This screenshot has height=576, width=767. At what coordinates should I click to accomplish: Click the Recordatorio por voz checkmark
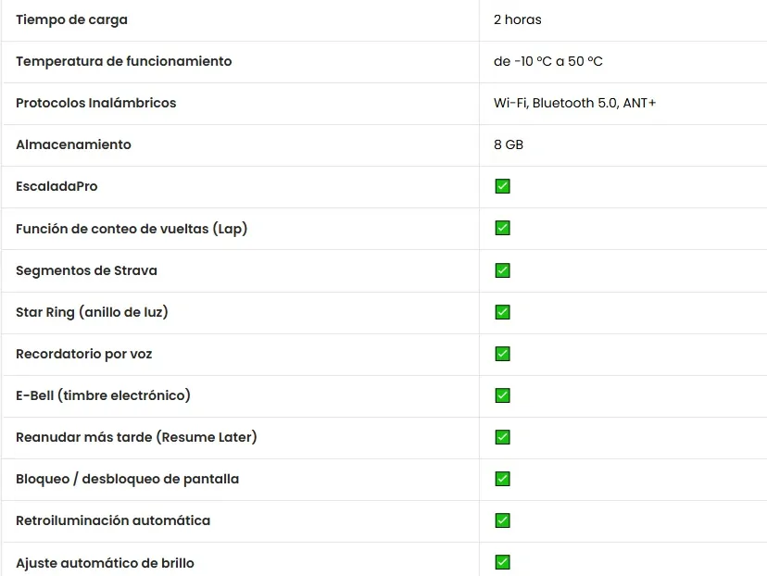click(x=502, y=354)
